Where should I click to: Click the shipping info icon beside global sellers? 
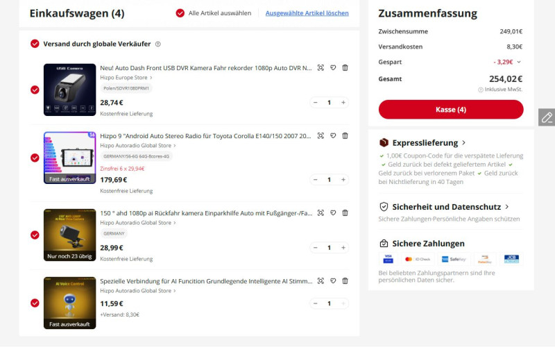[x=158, y=44]
